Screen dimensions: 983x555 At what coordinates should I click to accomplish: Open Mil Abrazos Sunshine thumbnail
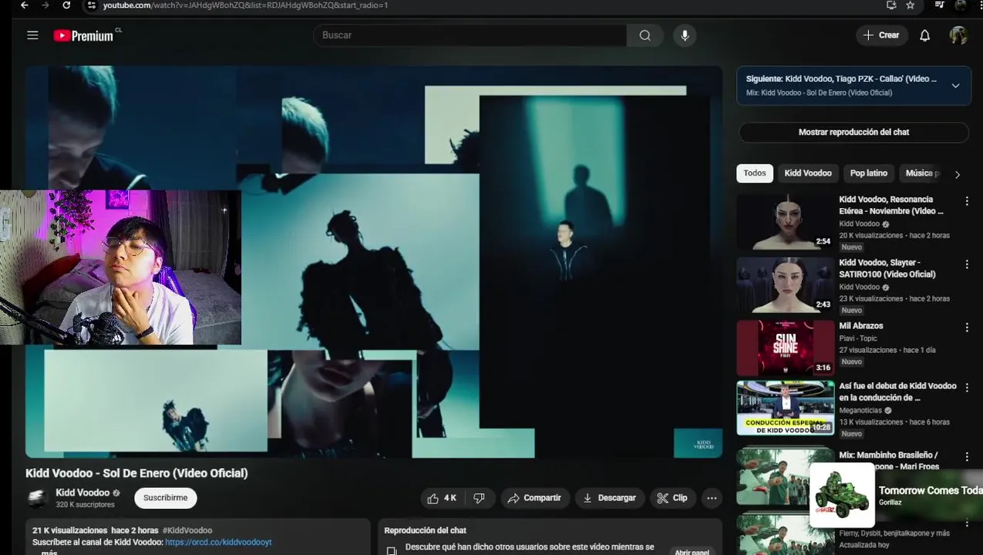[785, 348]
